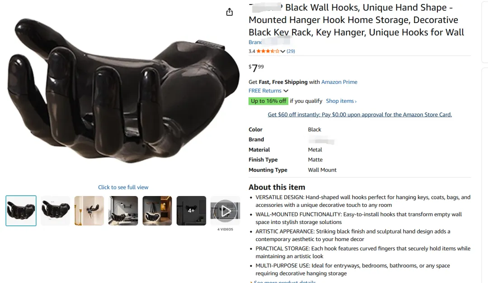The width and height of the screenshot is (488, 283).
Task: Play the product video thumbnail
Action: [x=225, y=211]
